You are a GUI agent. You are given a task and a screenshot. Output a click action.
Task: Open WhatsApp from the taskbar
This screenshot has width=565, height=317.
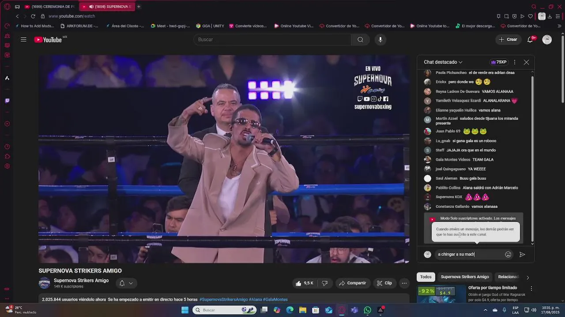368,310
